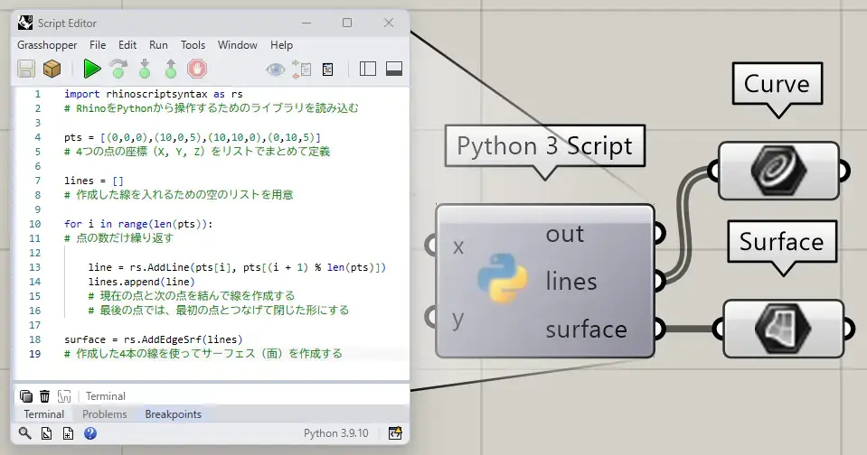Click the 'lines.append(line)' code line

(142, 282)
